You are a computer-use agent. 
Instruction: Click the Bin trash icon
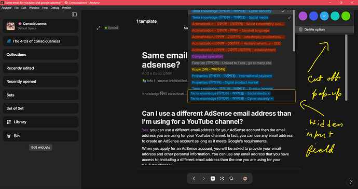pyautogui.click(x=9, y=136)
